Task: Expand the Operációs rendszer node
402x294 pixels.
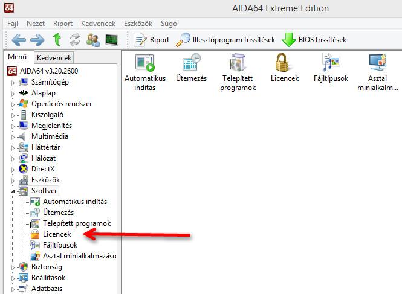Action: click(13, 104)
